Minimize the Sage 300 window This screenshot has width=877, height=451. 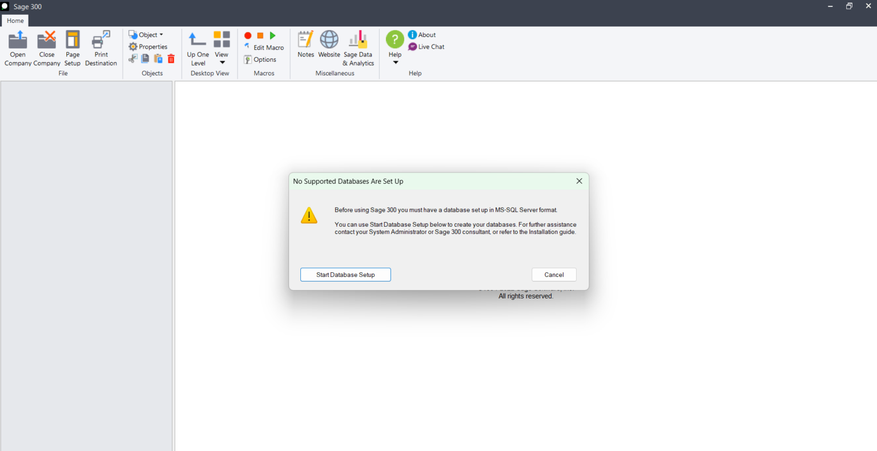coord(830,6)
